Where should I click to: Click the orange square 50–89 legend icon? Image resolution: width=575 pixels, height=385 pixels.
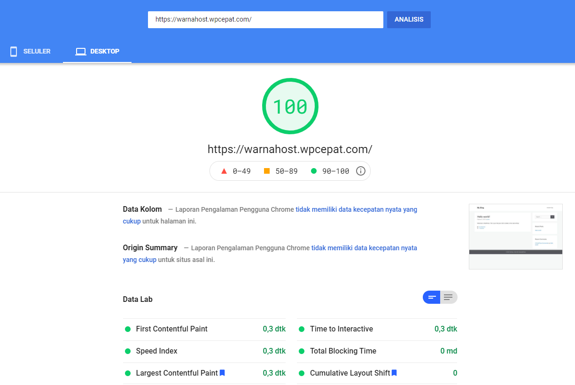click(267, 171)
